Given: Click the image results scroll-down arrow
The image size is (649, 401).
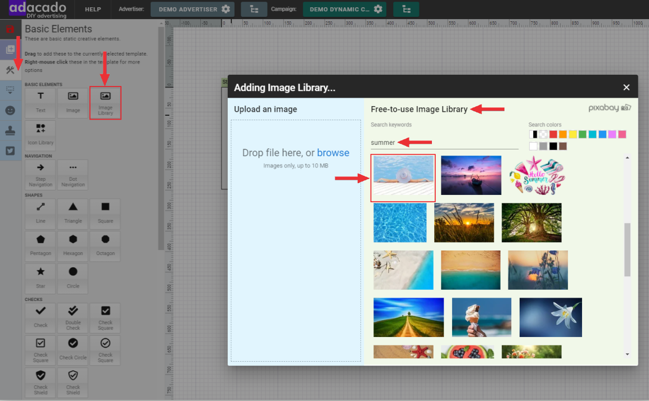Looking at the screenshot, I should (x=628, y=354).
